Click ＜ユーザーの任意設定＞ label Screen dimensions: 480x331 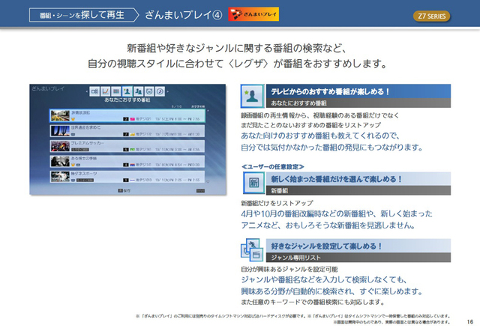272,166
